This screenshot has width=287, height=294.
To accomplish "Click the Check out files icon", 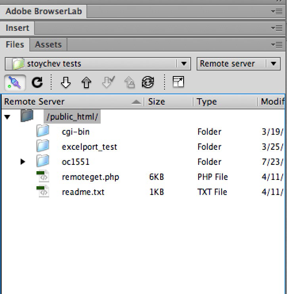I will (x=109, y=82).
